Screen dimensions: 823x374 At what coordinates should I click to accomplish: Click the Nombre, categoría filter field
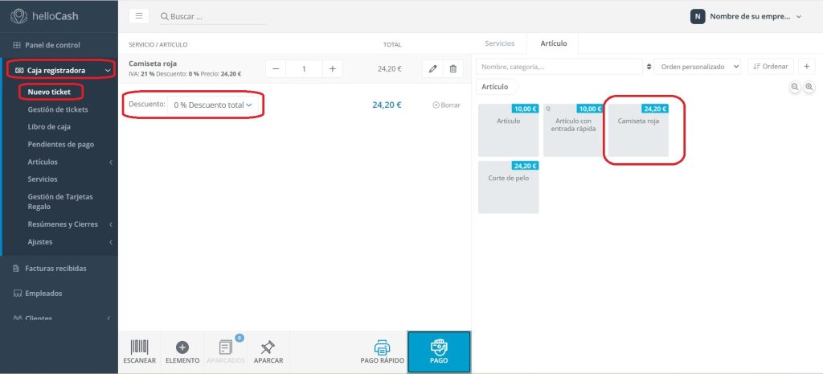tap(559, 67)
